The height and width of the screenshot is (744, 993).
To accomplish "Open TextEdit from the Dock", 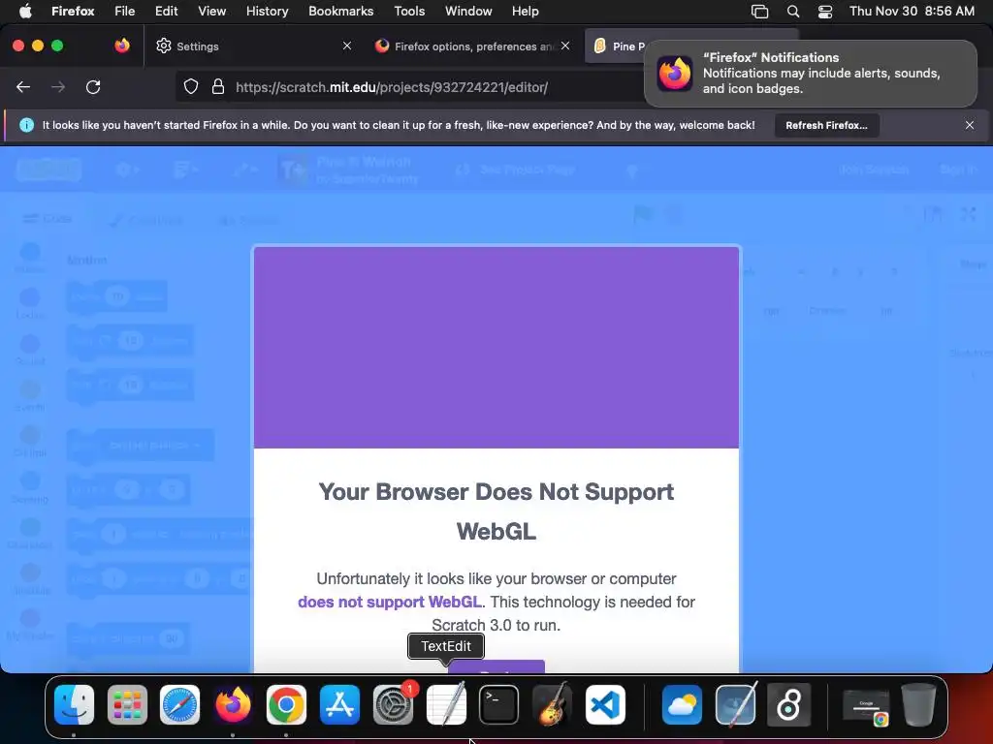I will pos(446,705).
